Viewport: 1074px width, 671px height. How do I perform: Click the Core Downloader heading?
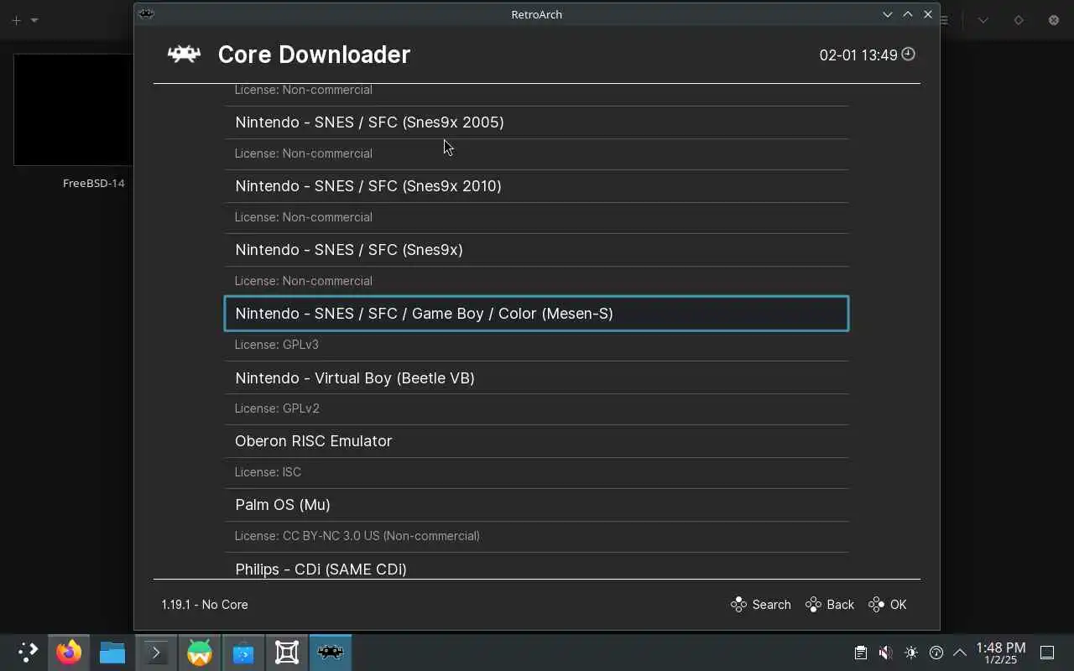(x=314, y=55)
